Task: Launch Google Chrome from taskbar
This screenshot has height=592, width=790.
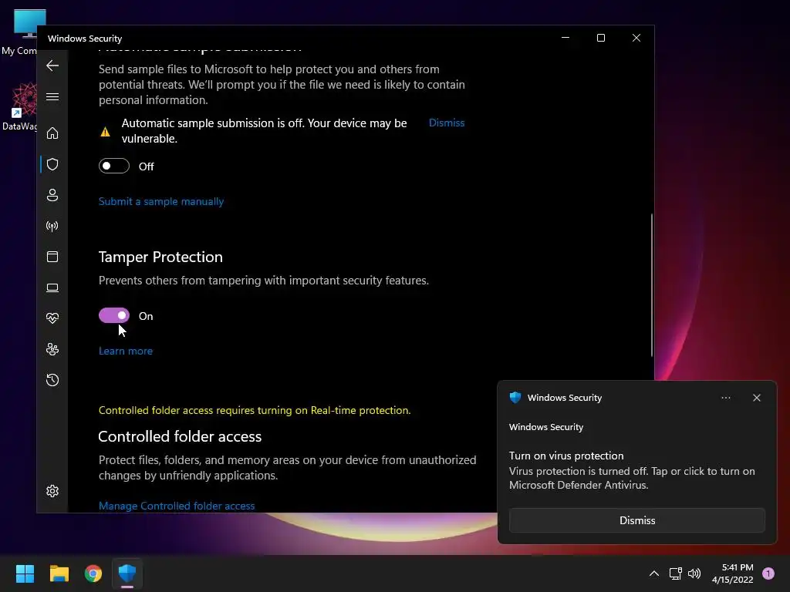Action: pyautogui.click(x=93, y=573)
